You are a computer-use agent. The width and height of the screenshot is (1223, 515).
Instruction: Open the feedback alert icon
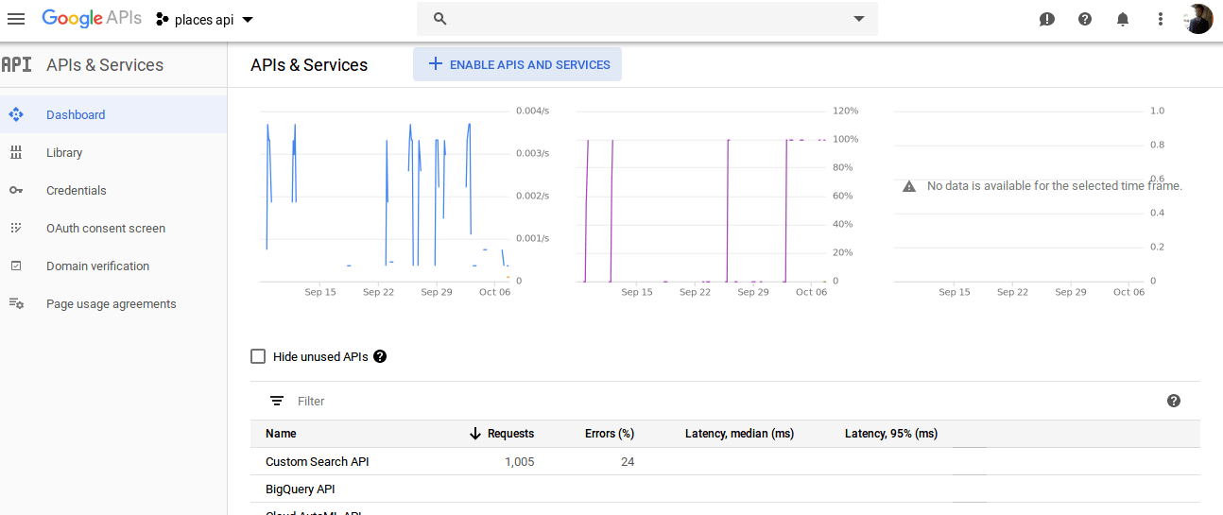coord(1047,19)
